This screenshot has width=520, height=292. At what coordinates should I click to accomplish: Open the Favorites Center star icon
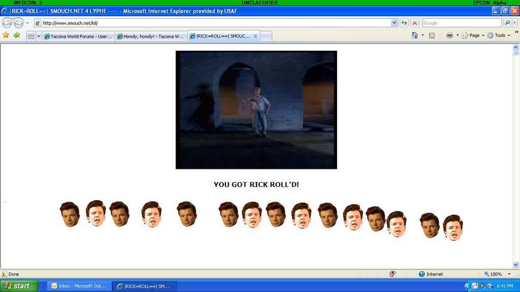coord(6,35)
